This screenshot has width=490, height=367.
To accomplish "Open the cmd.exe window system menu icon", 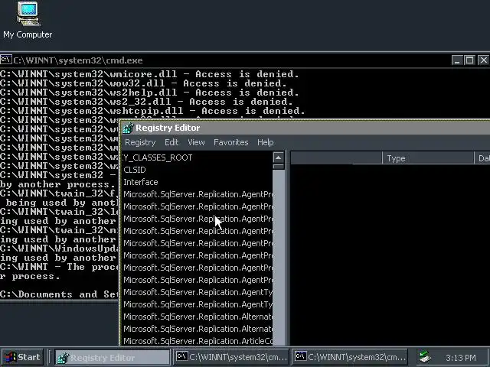I will 6,60.
